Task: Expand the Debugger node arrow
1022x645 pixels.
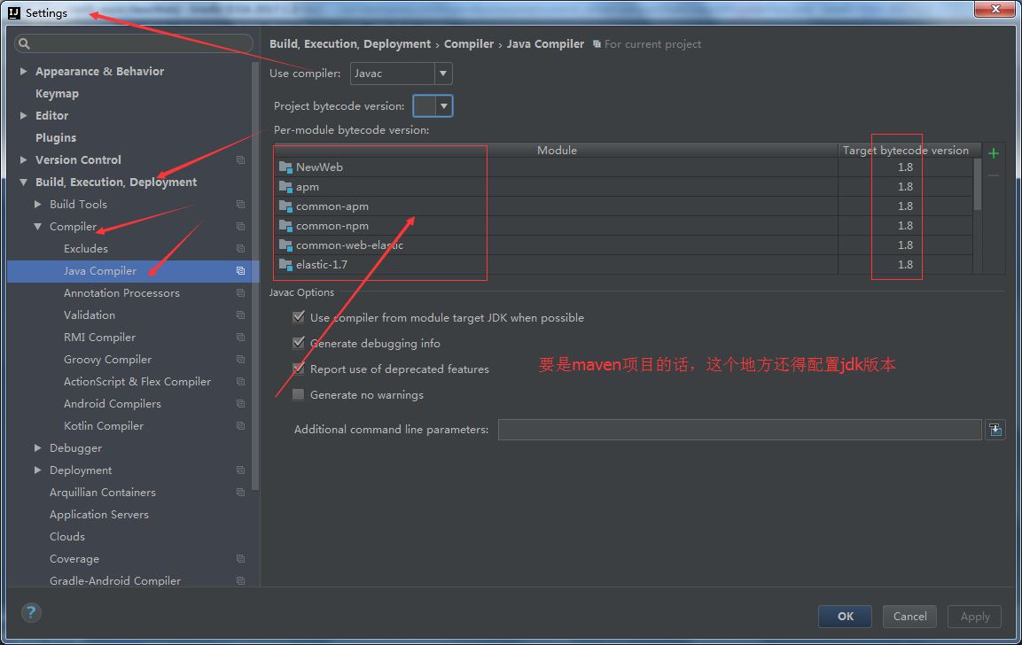Action: tap(38, 447)
